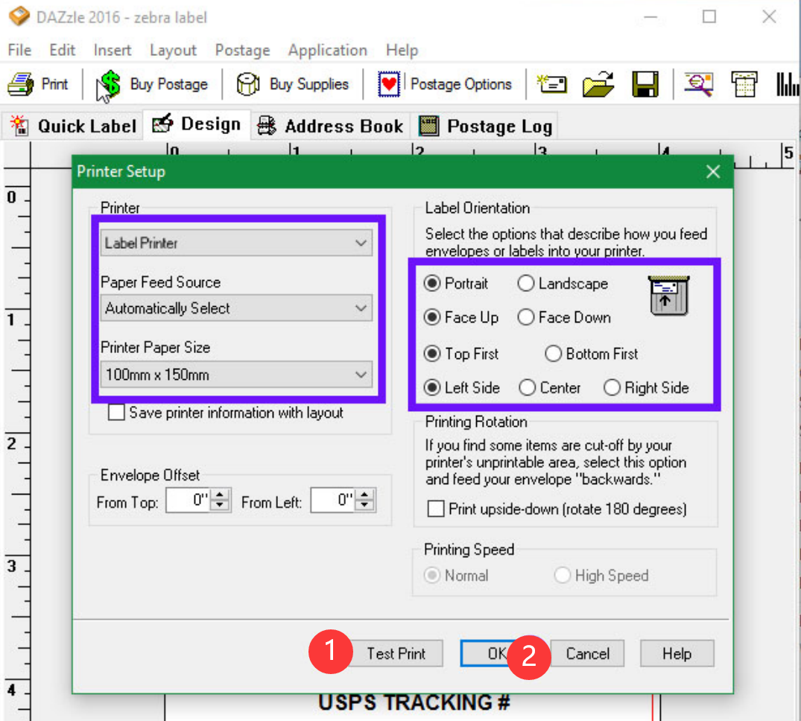Viewport: 801px width, 721px height.
Task: Minimize the DAZzle window
Action: (650, 17)
